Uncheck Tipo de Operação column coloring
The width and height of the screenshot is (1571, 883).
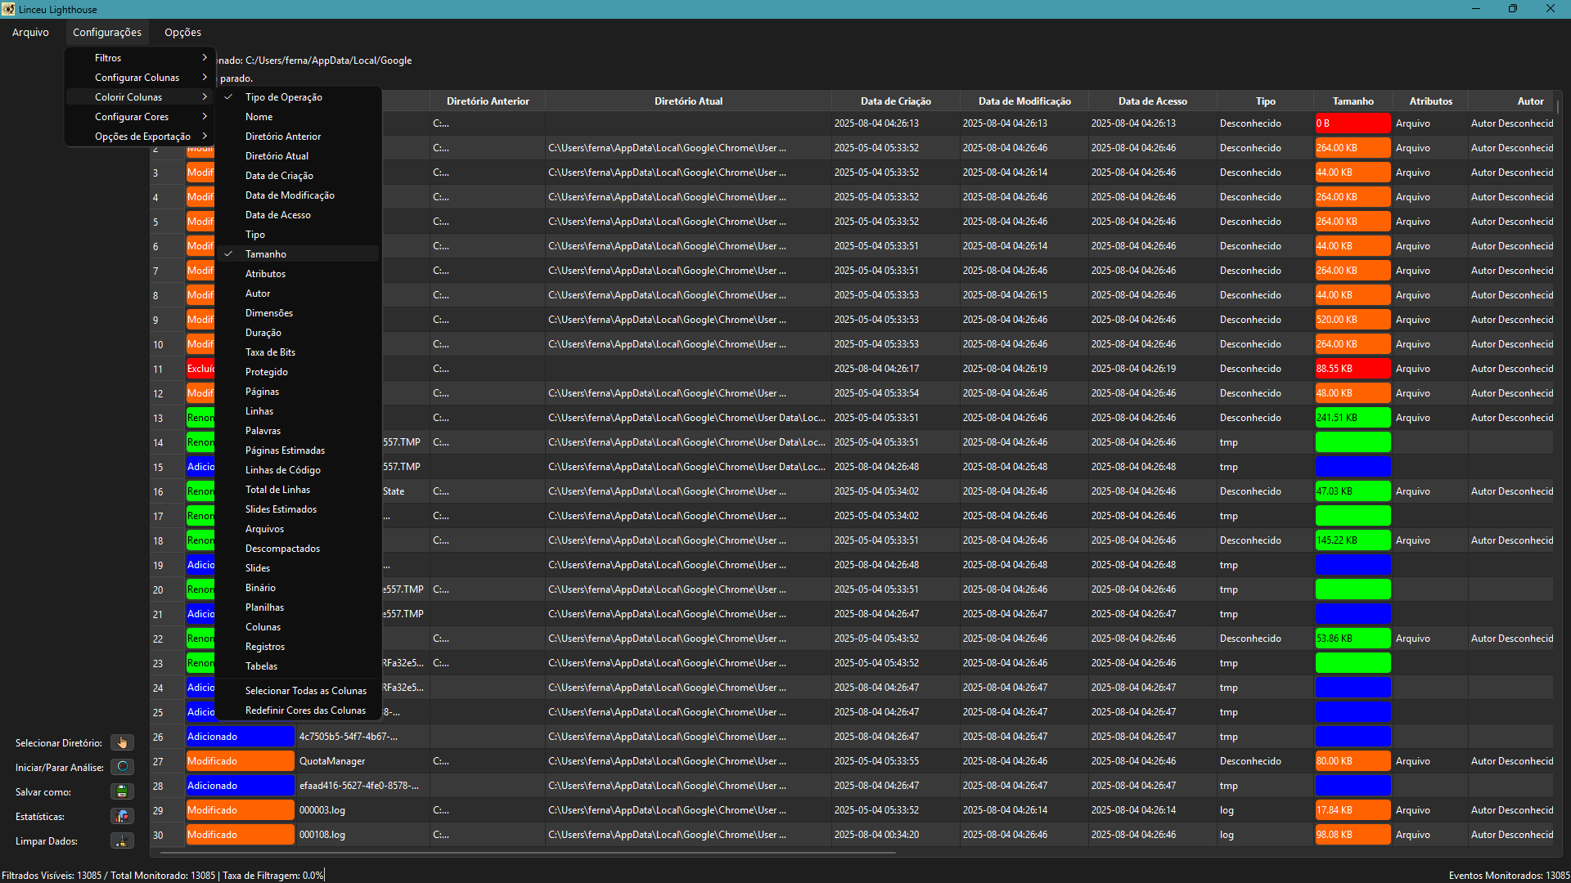pos(283,97)
